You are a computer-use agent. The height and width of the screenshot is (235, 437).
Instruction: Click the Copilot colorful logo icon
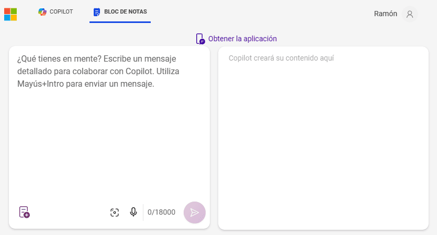42,11
